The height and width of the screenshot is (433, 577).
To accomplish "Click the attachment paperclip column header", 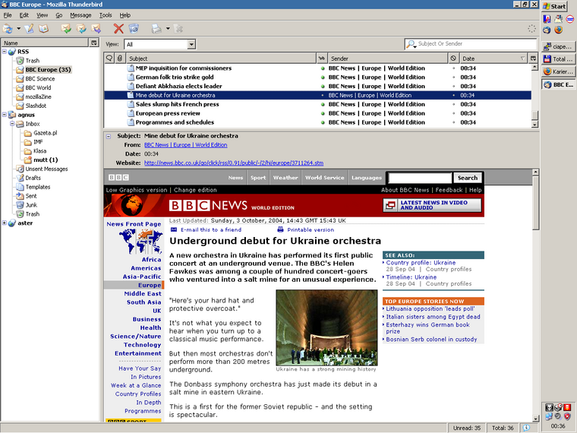I will (x=120, y=58).
